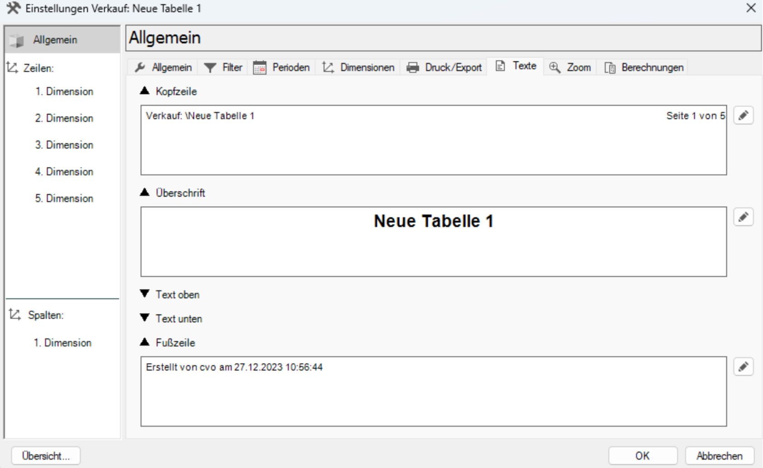Click the Spalten: label in sidebar
This screenshot has width=763, height=468.
[x=46, y=315]
